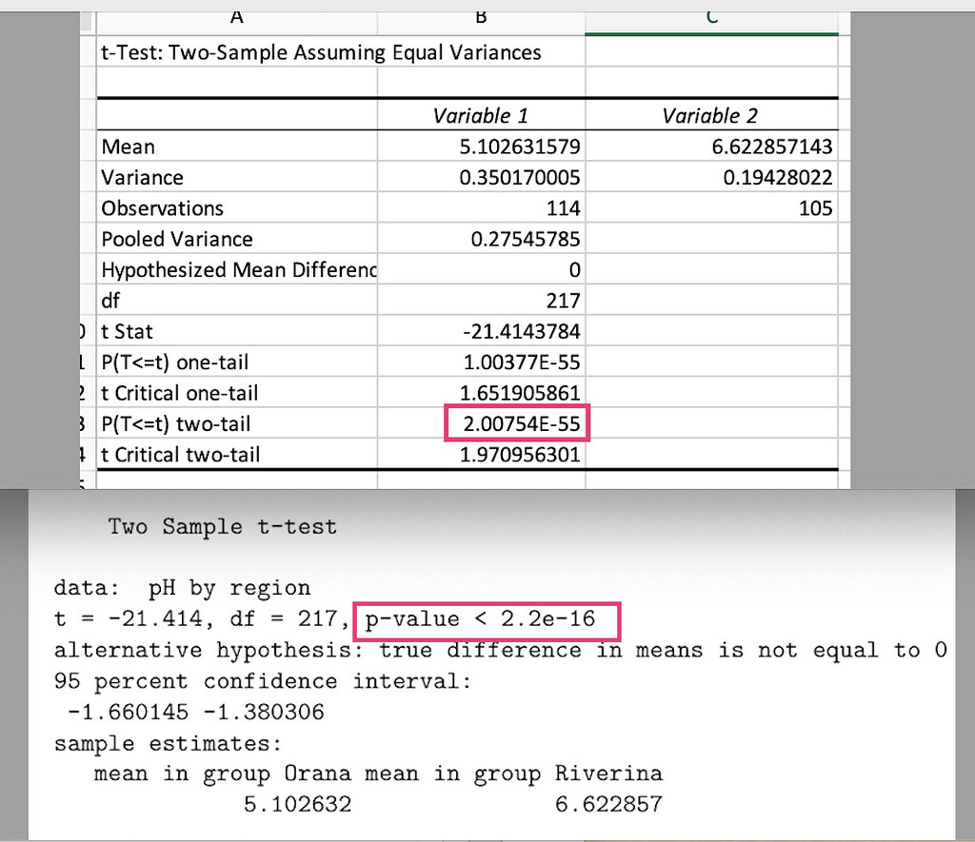975x842 pixels.
Task: Select the highlighted column C header
Action: click(x=710, y=12)
